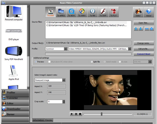Pick the To WMV format icon
Viewport: 157px width, 124px height.
pyautogui.click(x=82, y=12)
